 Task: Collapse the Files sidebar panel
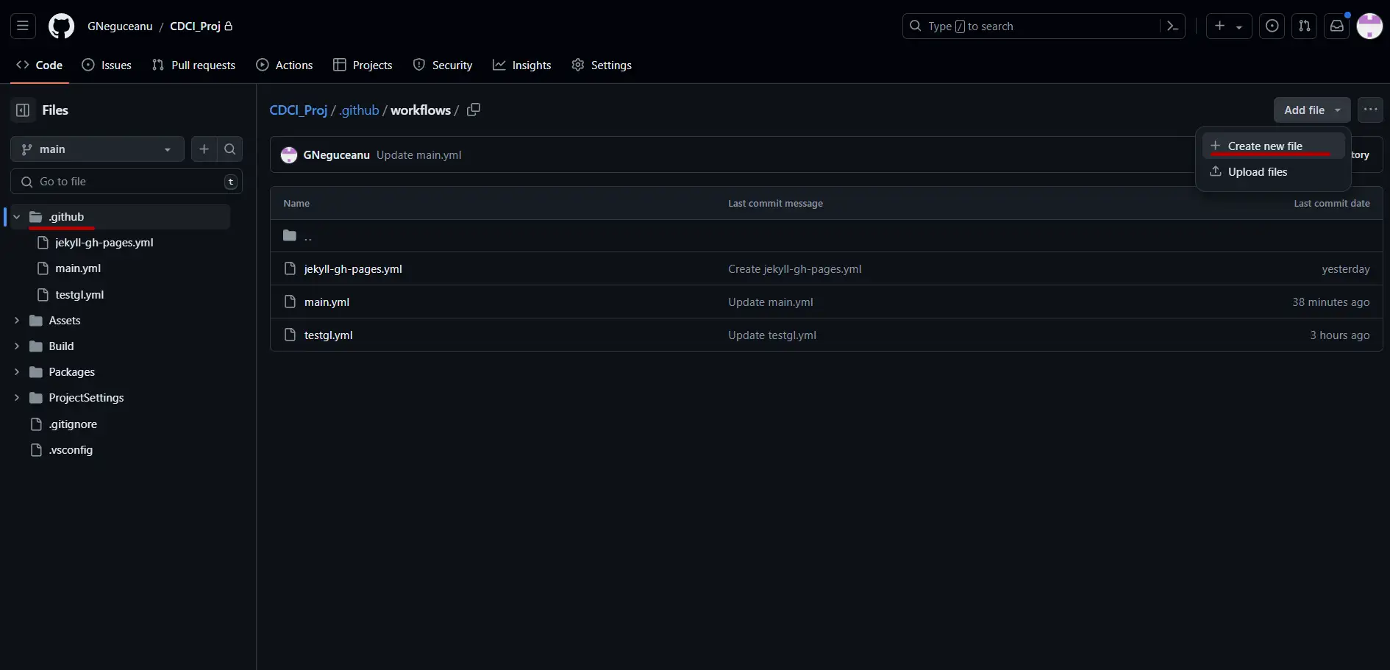[22, 110]
